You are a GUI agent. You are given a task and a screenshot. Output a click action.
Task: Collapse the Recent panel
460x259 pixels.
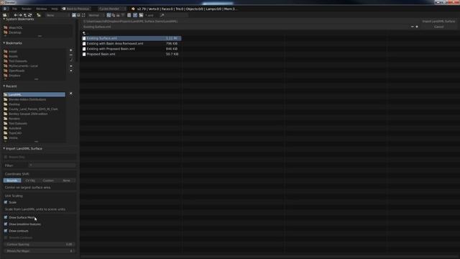coord(4,86)
